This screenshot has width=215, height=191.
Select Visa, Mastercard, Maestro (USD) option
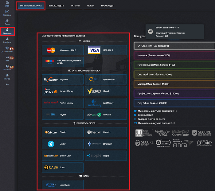(x=63, y=62)
